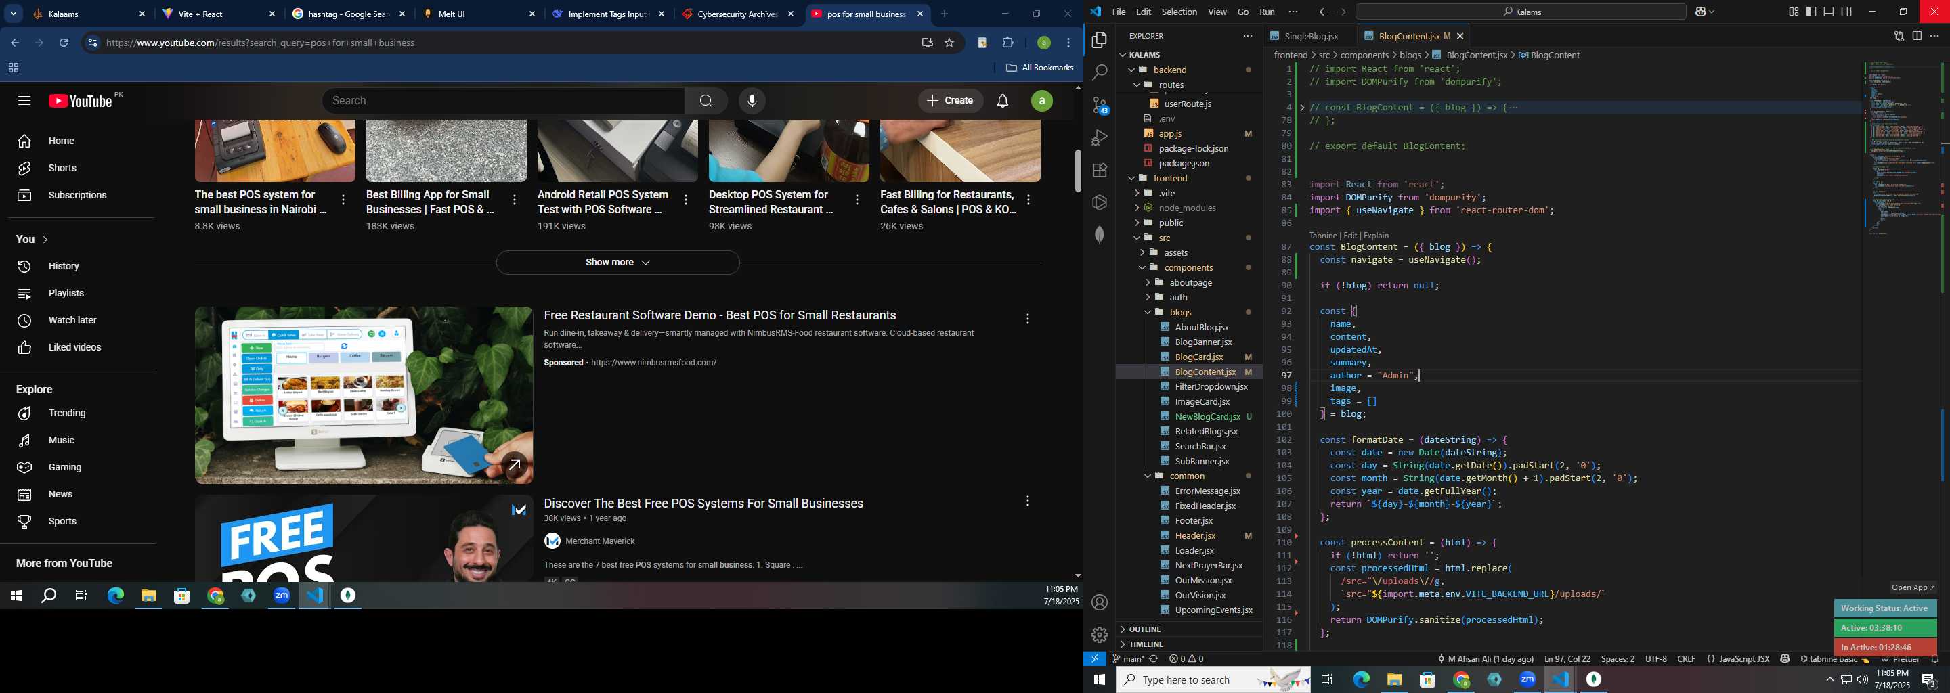Click the YouTube voice search microphone
Image resolution: width=1950 pixels, height=693 pixels.
[x=752, y=101]
